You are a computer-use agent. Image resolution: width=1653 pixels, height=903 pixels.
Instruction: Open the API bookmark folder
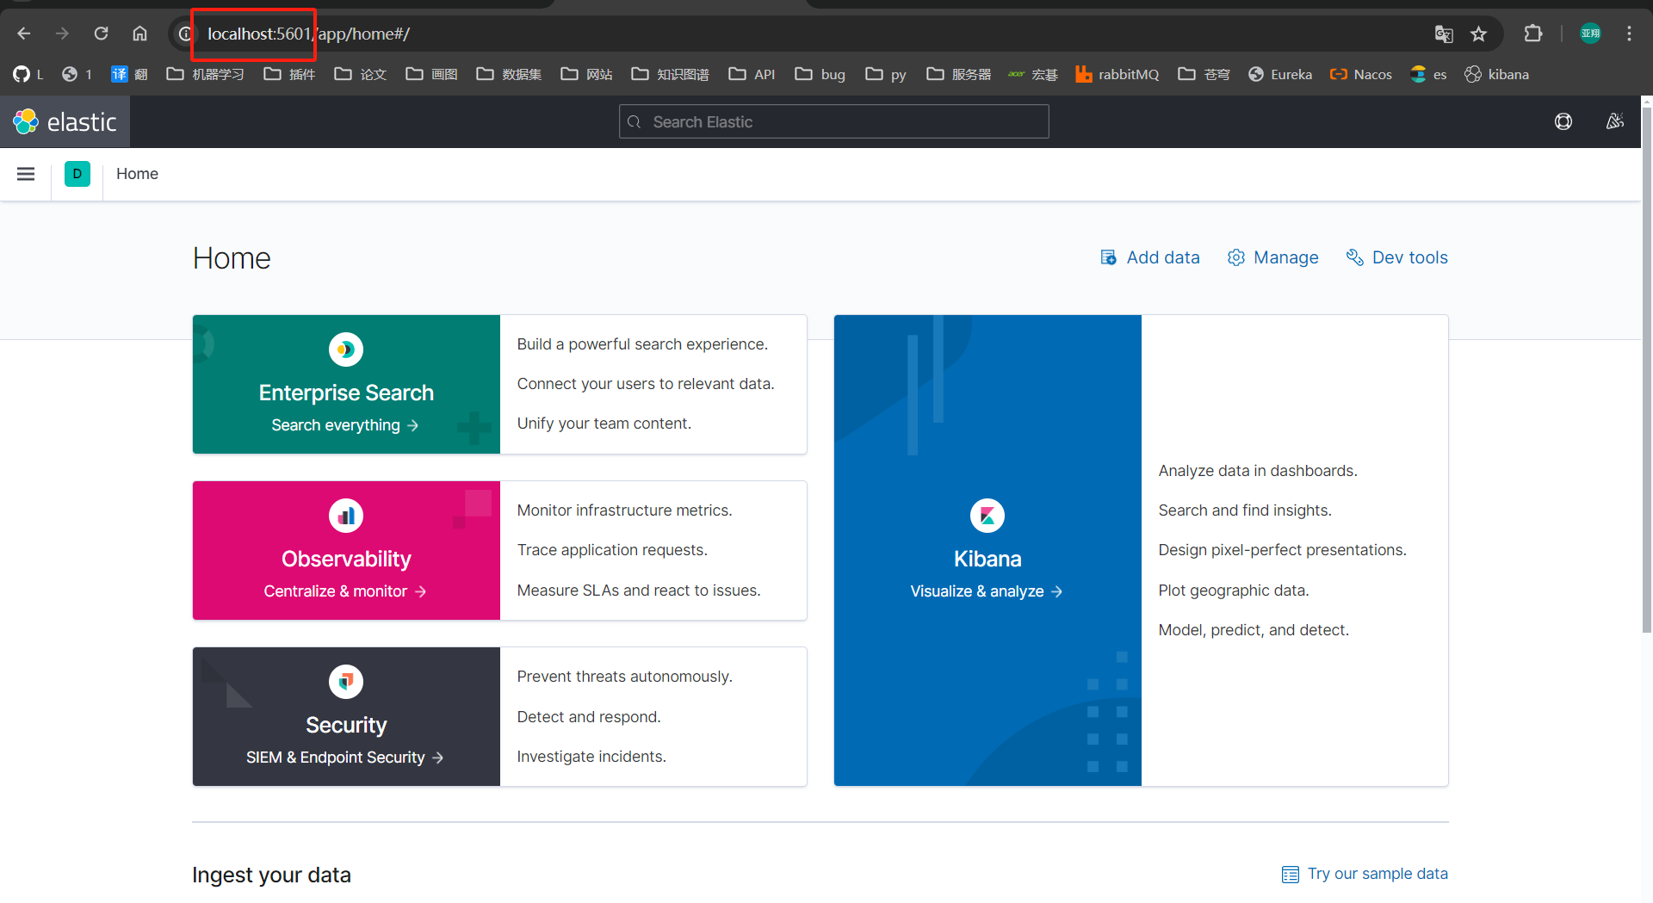[x=752, y=74]
